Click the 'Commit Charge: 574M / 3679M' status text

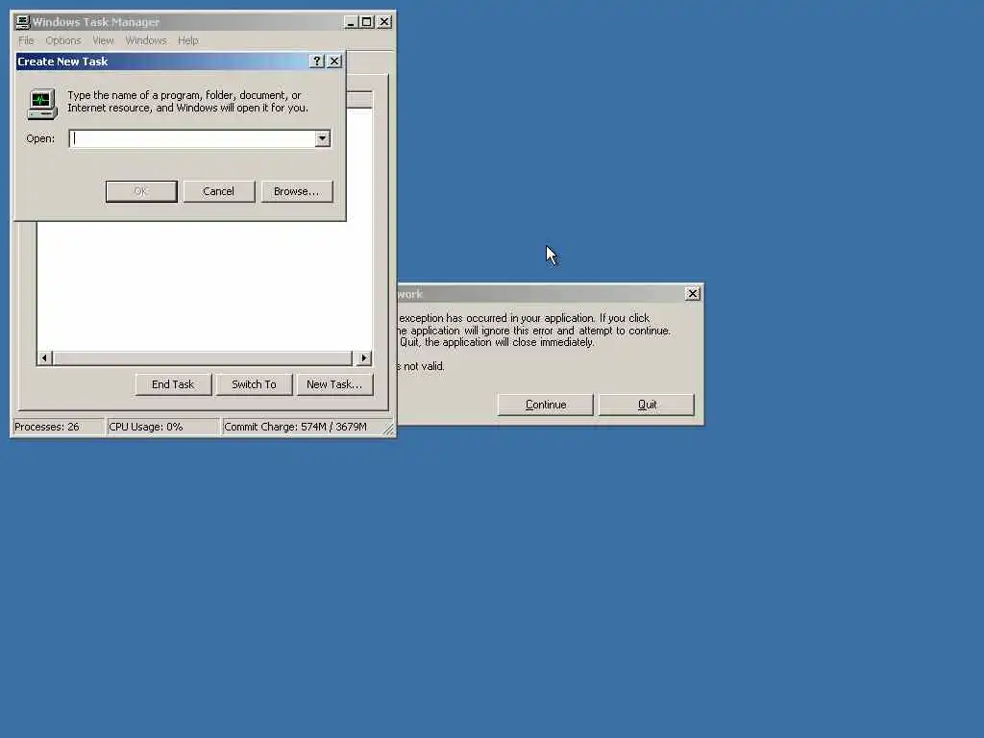(x=296, y=427)
